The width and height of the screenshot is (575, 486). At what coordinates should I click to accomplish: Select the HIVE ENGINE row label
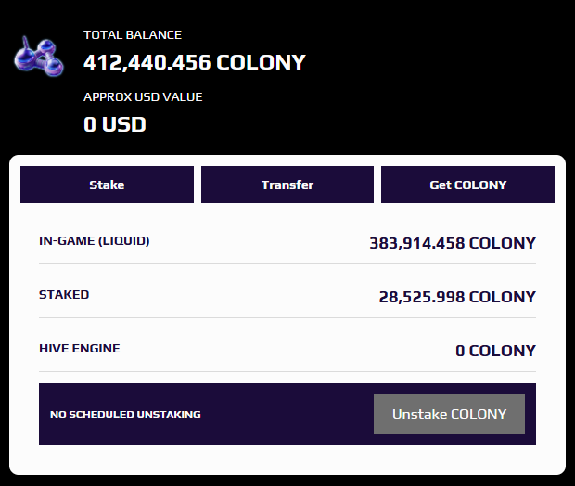tap(80, 348)
